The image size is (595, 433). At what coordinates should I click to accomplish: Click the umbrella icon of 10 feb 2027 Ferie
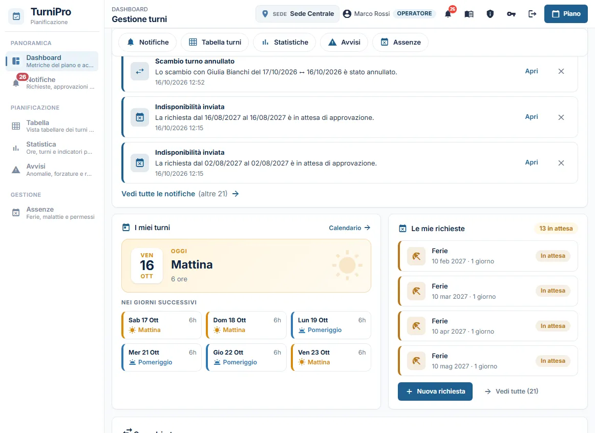(416, 256)
